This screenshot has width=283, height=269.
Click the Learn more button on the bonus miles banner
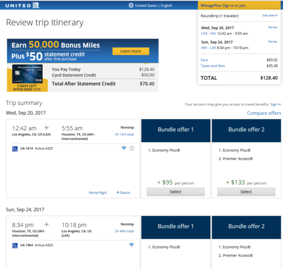(x=131, y=51)
